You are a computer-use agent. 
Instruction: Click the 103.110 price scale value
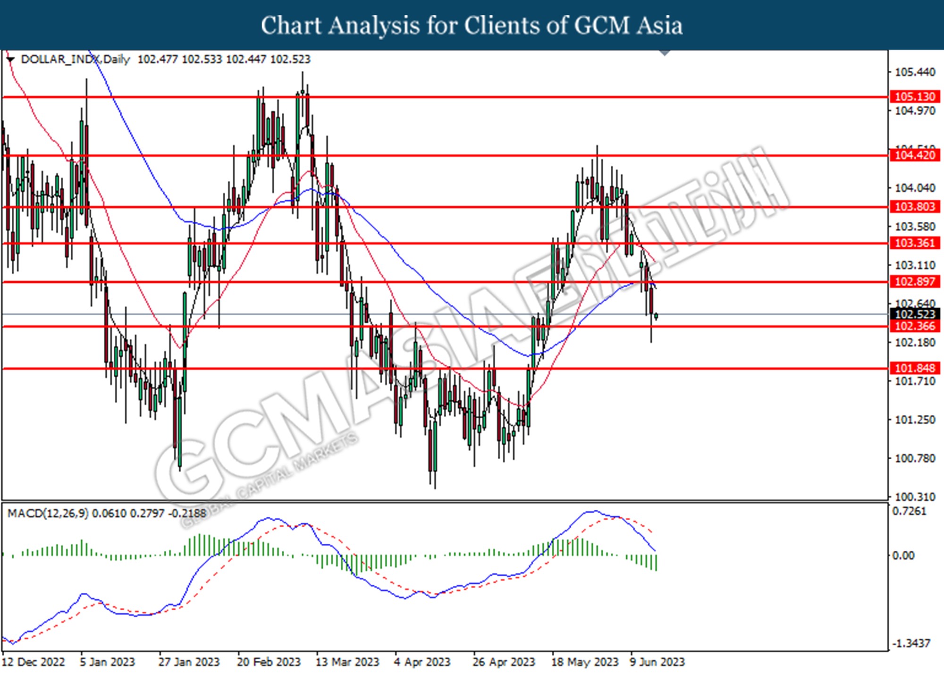[915, 265]
